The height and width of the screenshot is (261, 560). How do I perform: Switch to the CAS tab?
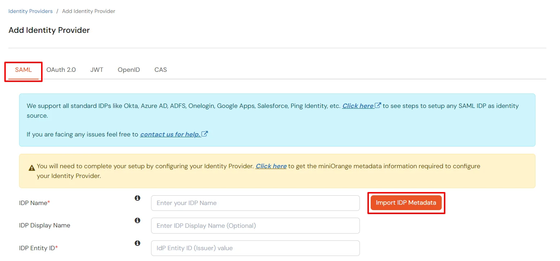[160, 70]
